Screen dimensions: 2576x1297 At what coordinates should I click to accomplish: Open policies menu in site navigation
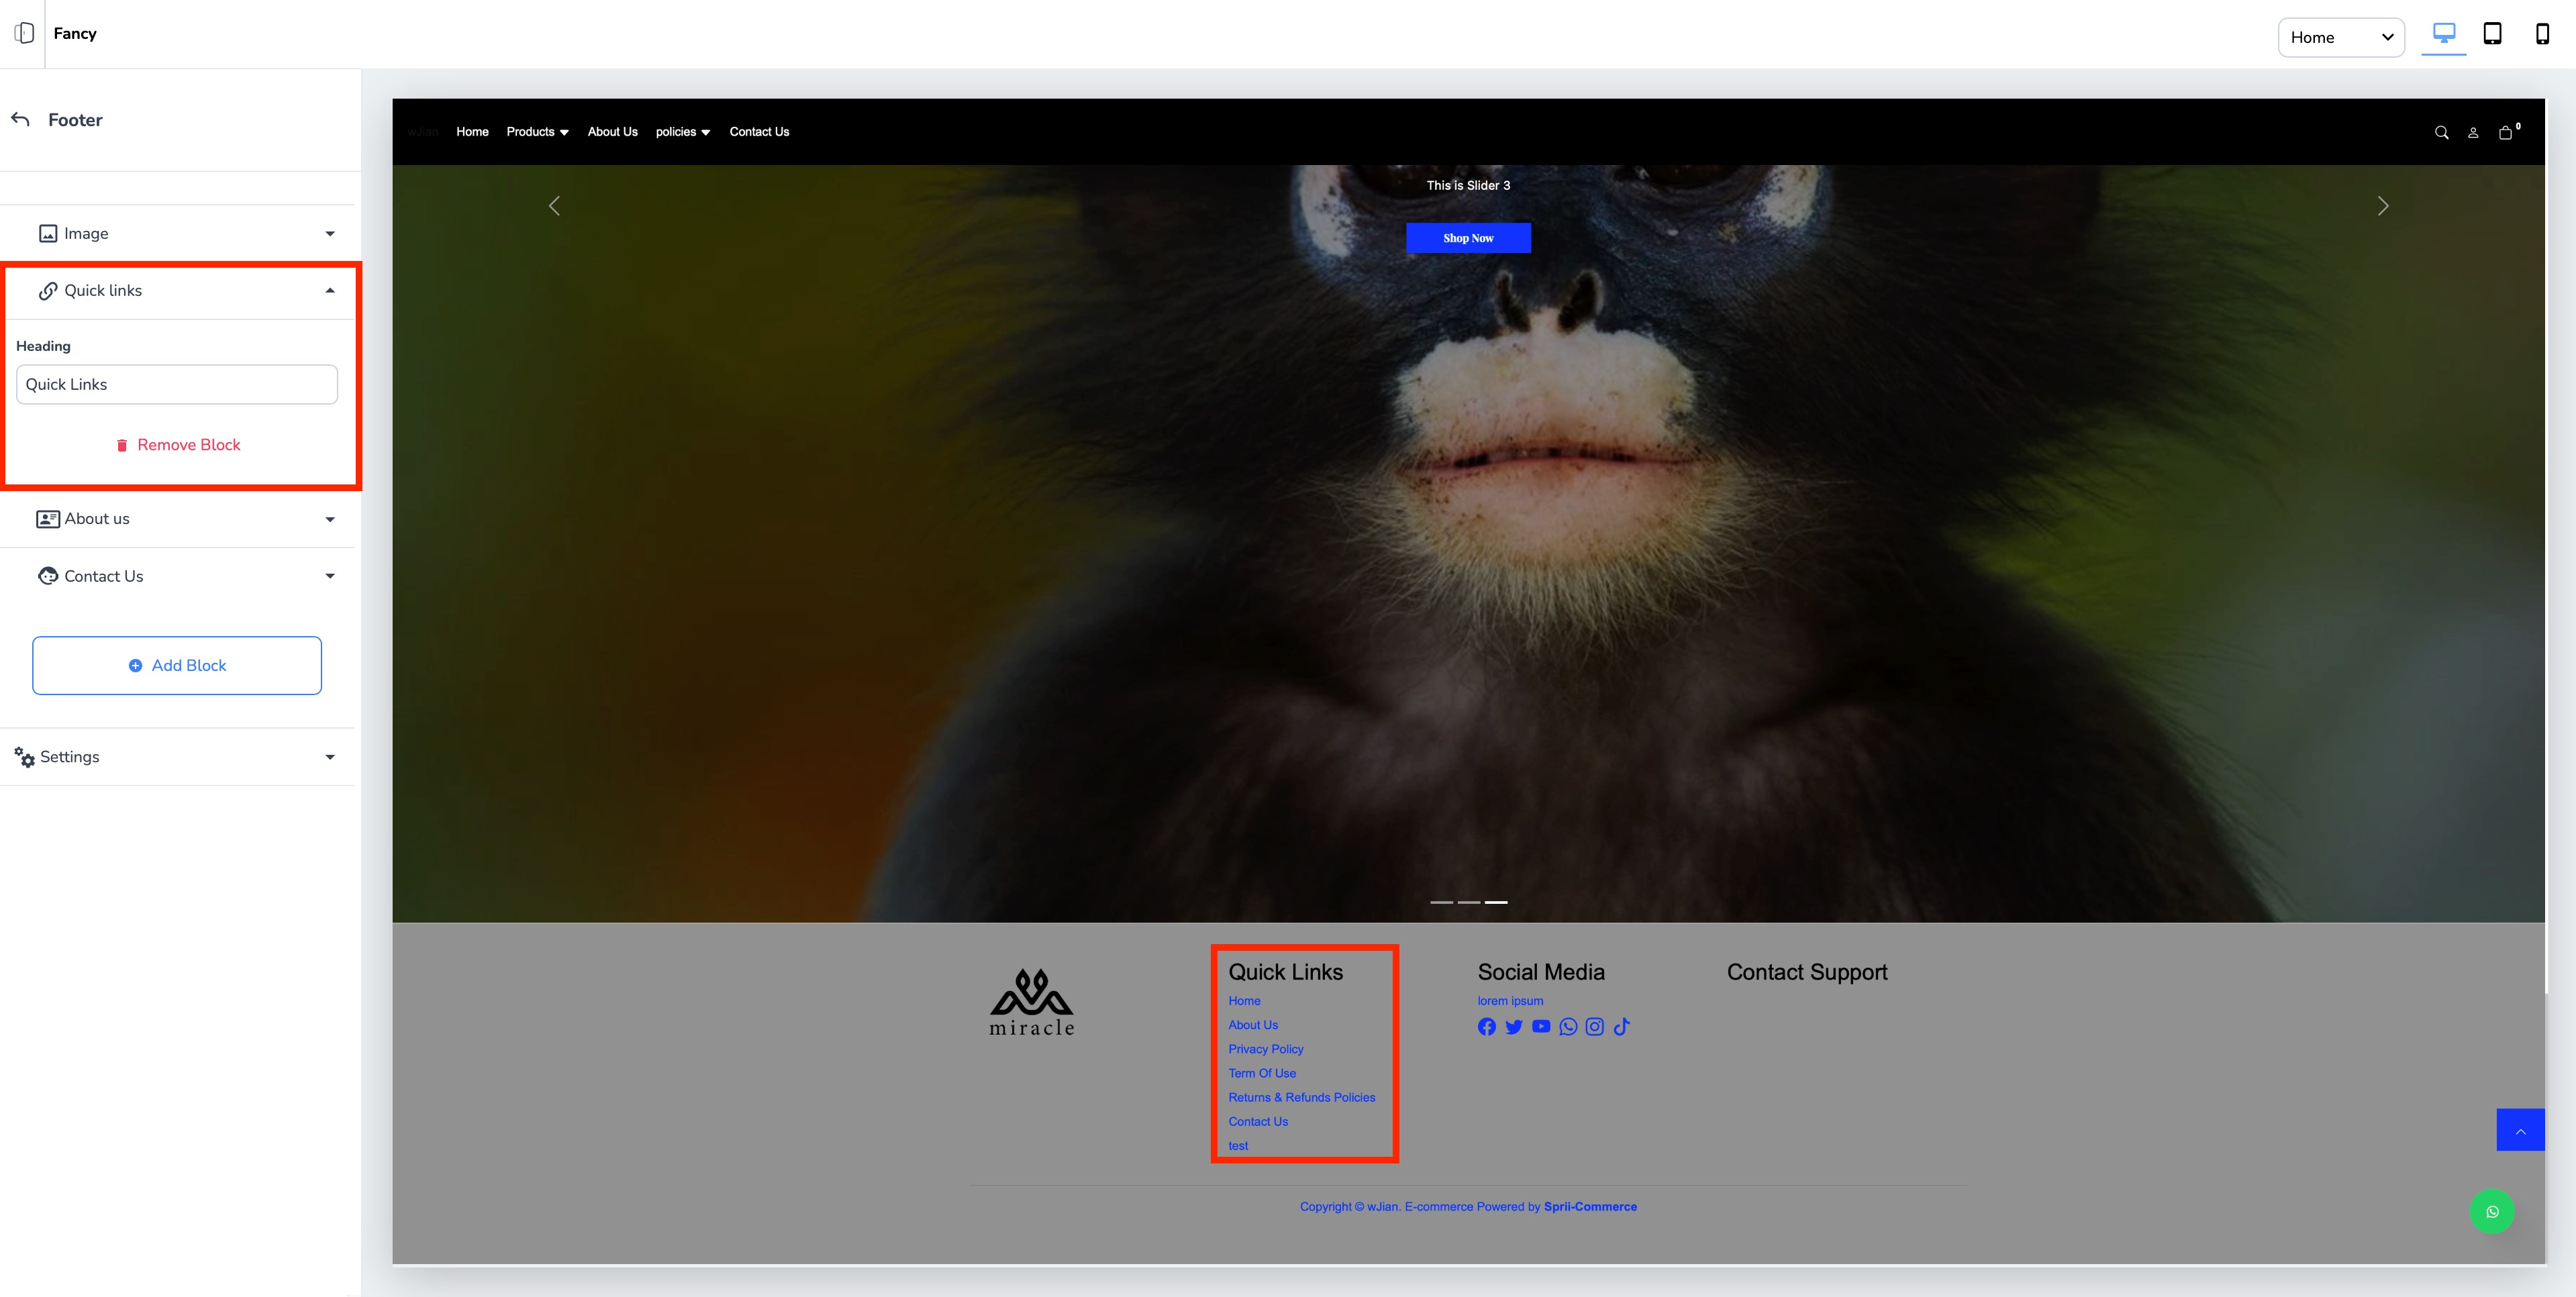(682, 132)
